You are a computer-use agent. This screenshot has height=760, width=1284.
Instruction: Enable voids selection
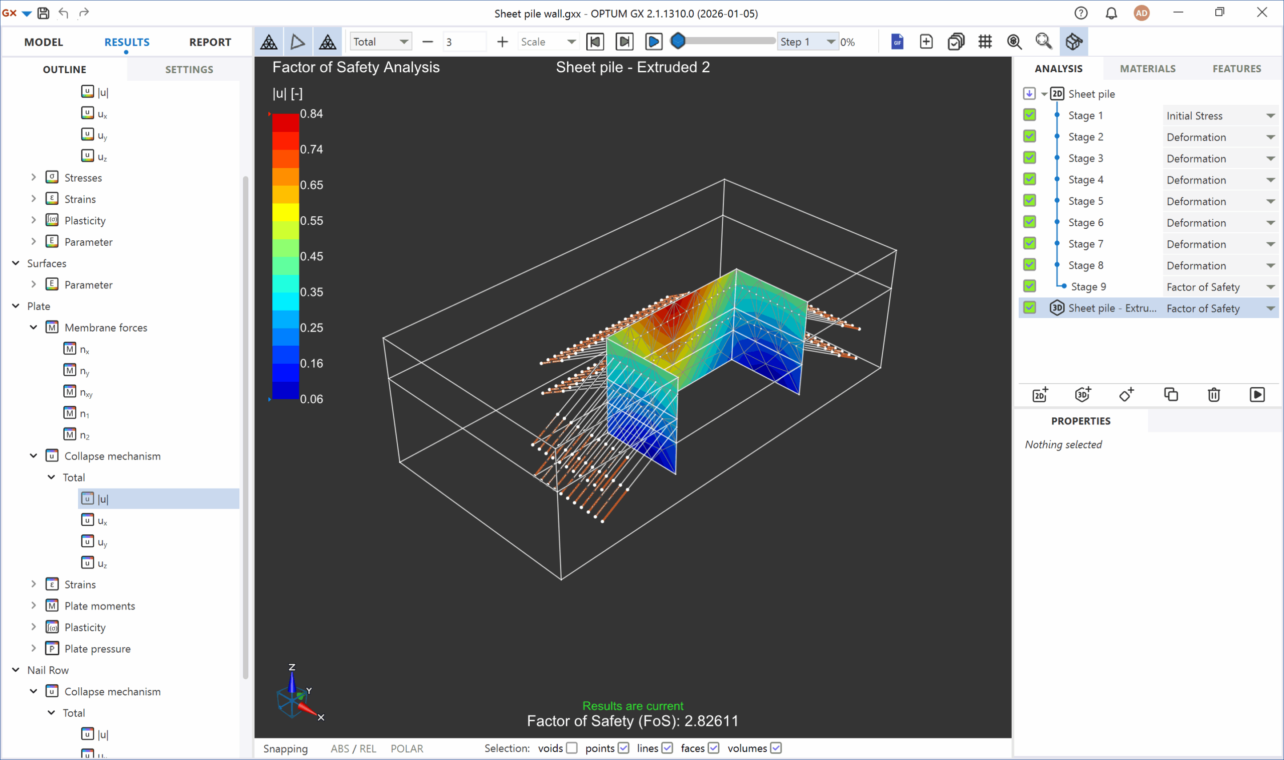pyautogui.click(x=572, y=747)
